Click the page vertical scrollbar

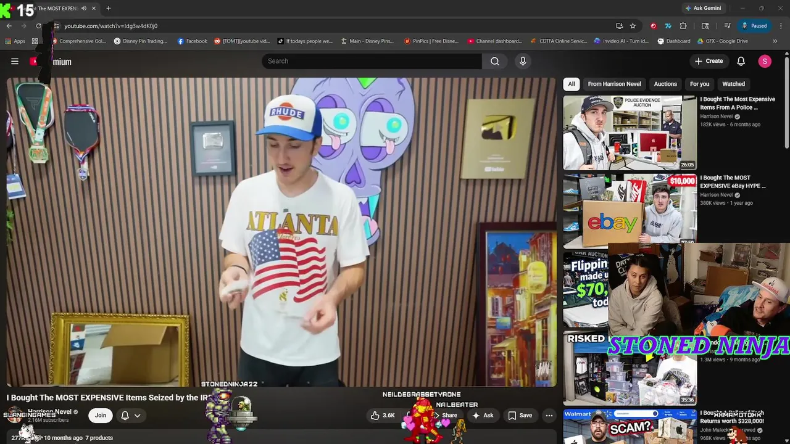787,102
